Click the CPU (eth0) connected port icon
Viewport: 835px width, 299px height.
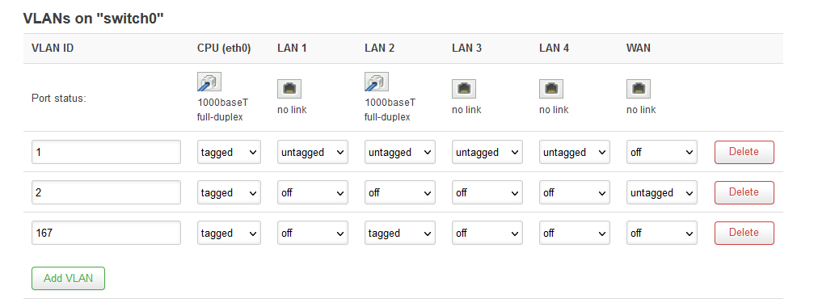pos(209,82)
